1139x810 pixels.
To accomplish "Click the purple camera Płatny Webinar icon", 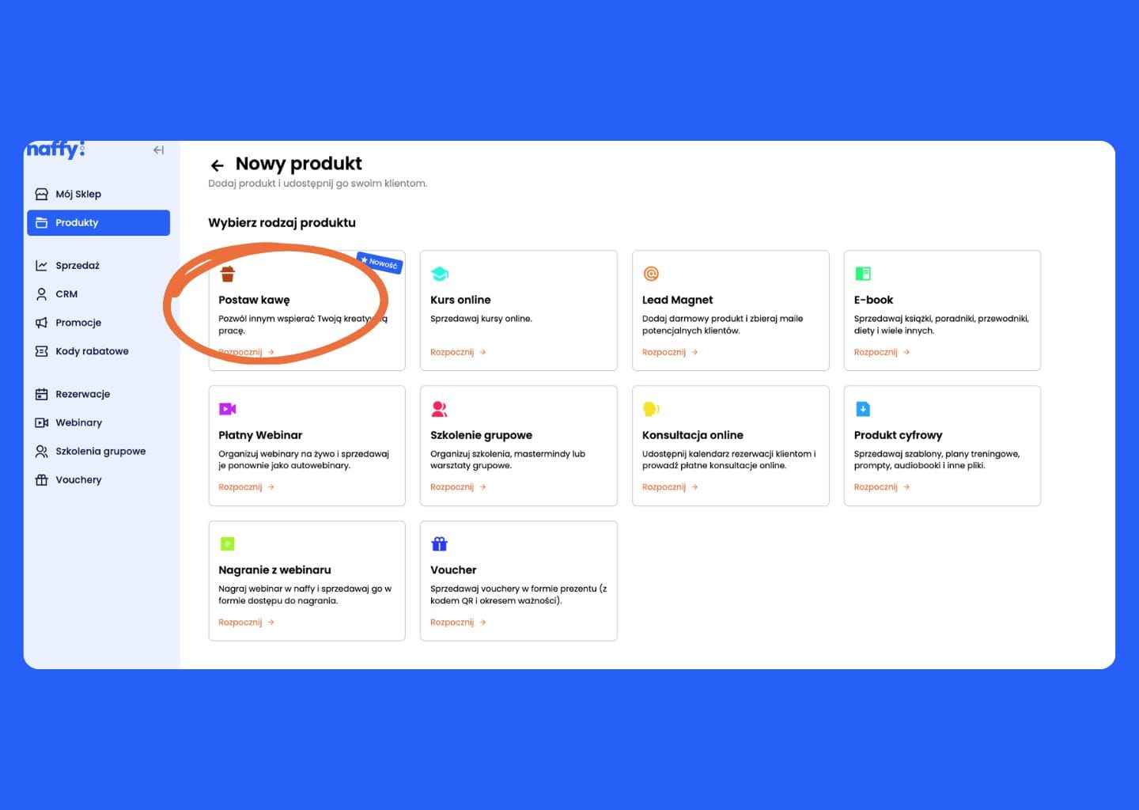I will (x=228, y=409).
